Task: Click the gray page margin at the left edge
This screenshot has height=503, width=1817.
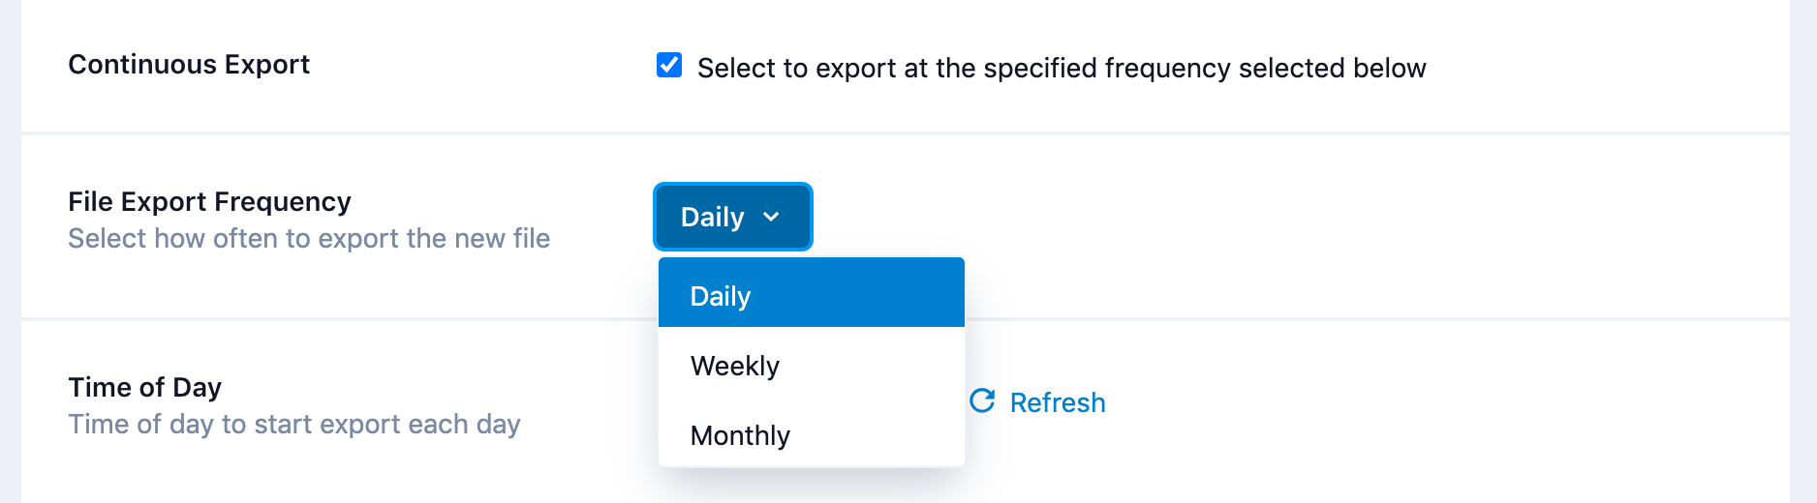Action: coord(10,251)
